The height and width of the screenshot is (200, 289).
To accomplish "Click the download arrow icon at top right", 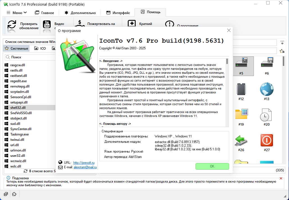I will click(282, 42).
